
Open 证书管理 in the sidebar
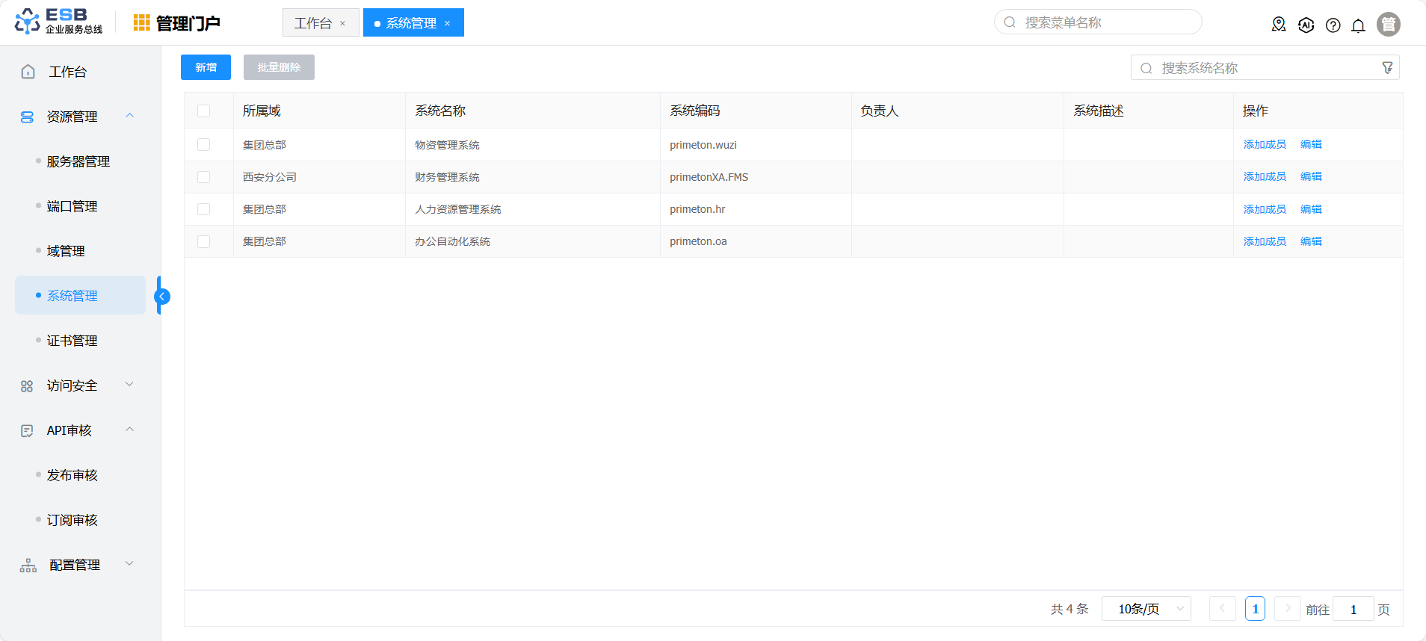72,341
